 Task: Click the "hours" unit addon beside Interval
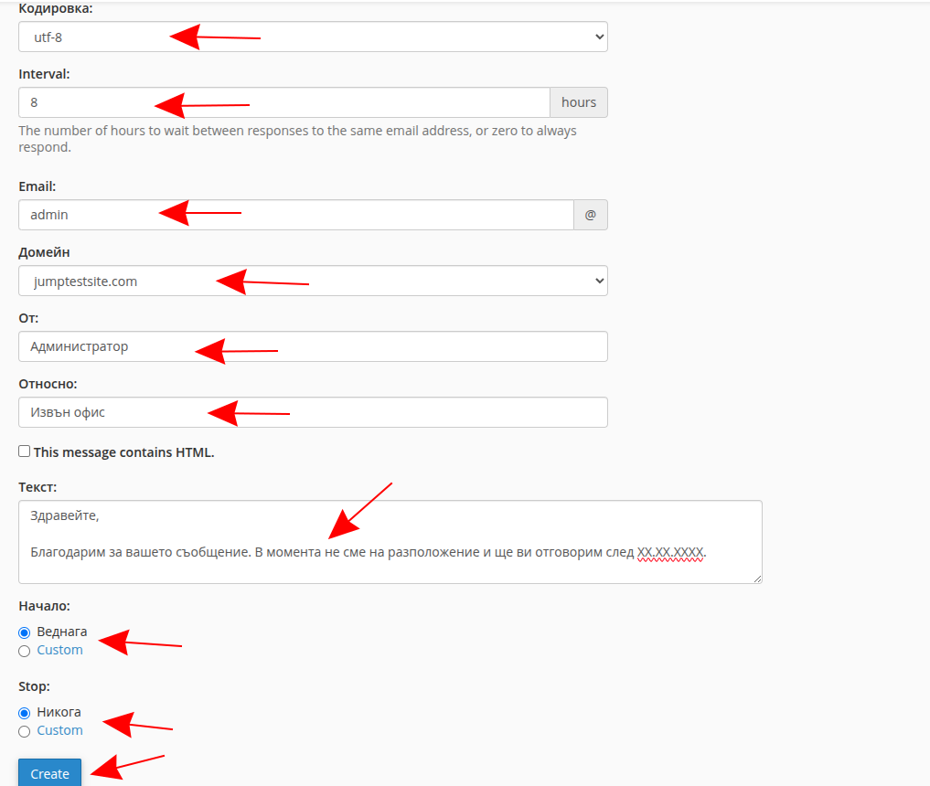(578, 102)
